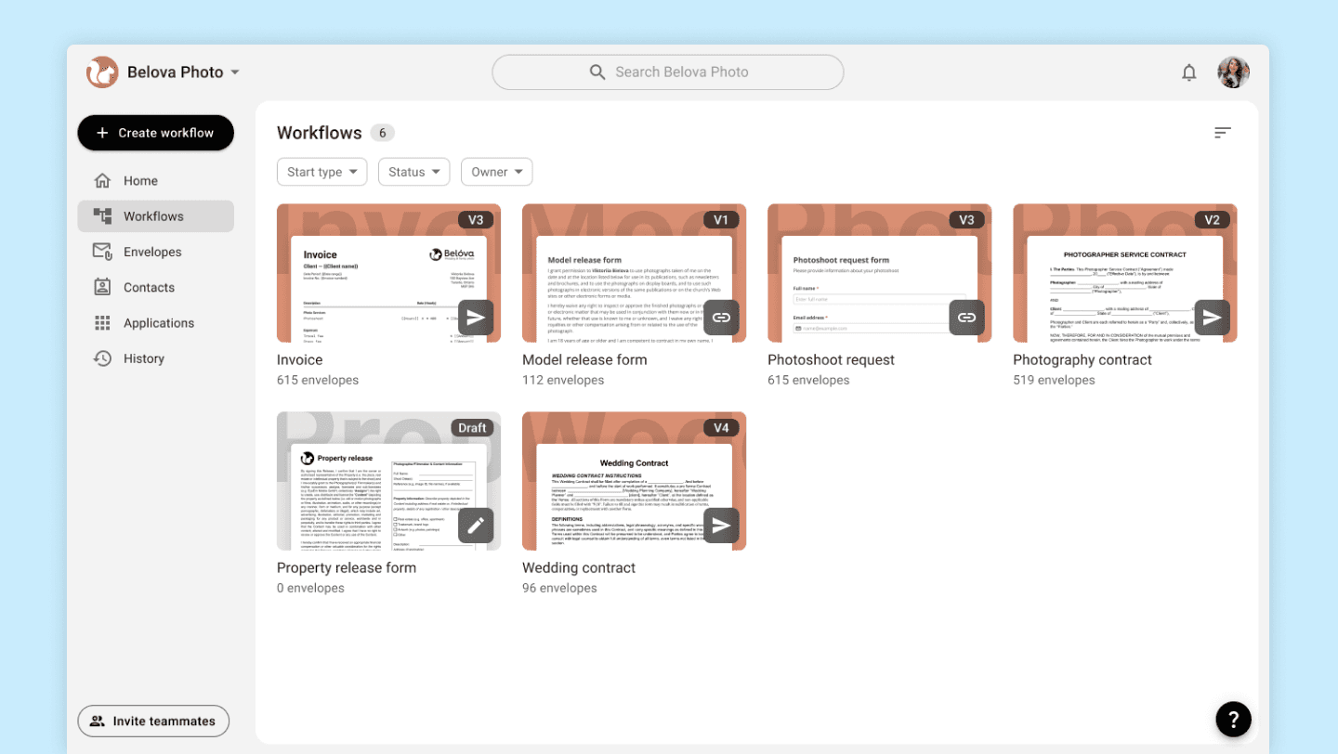Click the search magnifier icon
Viewport: 1338px width, 754px height.
click(597, 72)
